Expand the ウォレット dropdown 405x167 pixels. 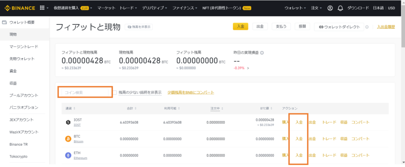[x=295, y=8]
